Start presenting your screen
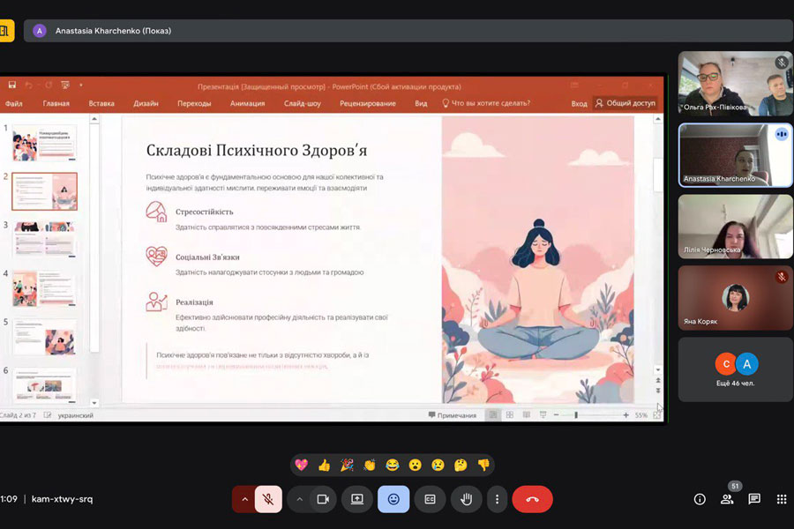Viewport: 794px width, 529px height. tap(357, 499)
